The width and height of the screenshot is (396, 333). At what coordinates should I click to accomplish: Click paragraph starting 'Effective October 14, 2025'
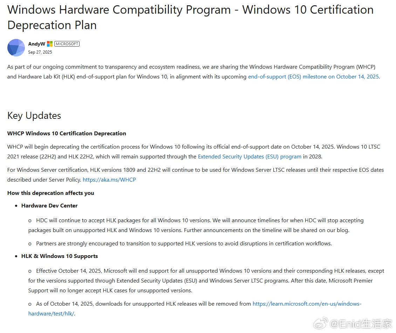[206, 280]
